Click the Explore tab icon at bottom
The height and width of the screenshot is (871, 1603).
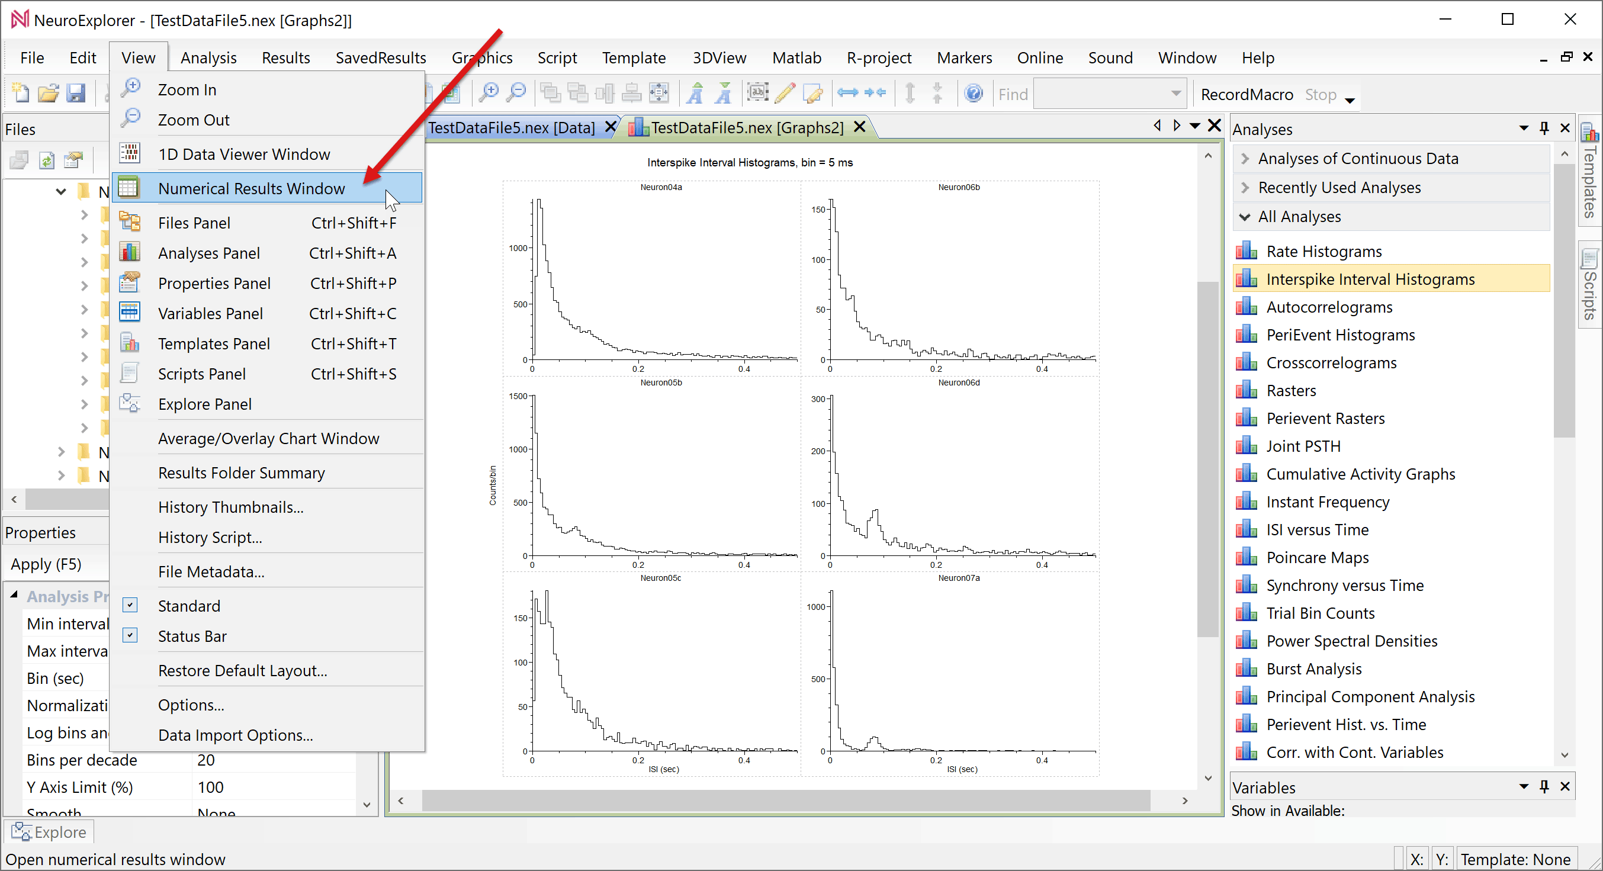click(21, 832)
